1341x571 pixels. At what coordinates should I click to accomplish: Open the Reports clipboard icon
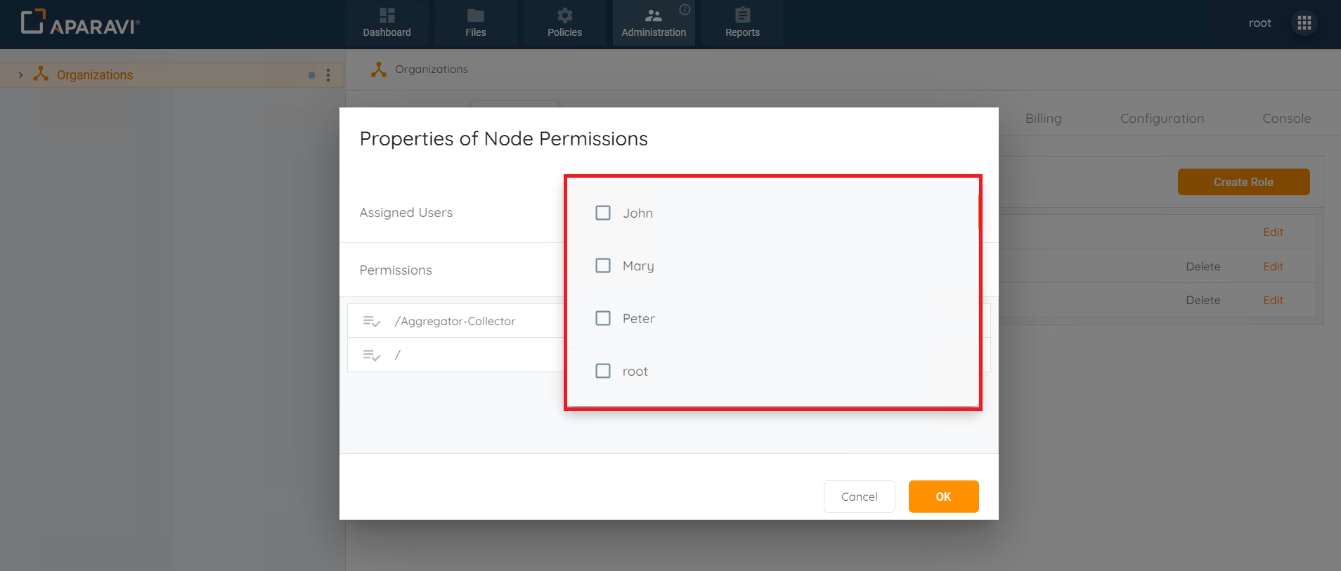click(x=742, y=16)
